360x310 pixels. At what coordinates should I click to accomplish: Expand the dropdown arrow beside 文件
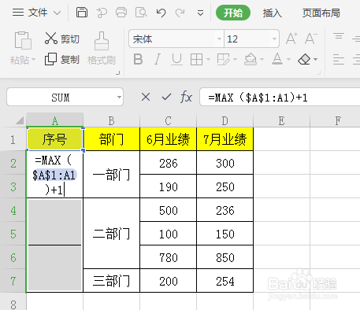[x=57, y=13]
